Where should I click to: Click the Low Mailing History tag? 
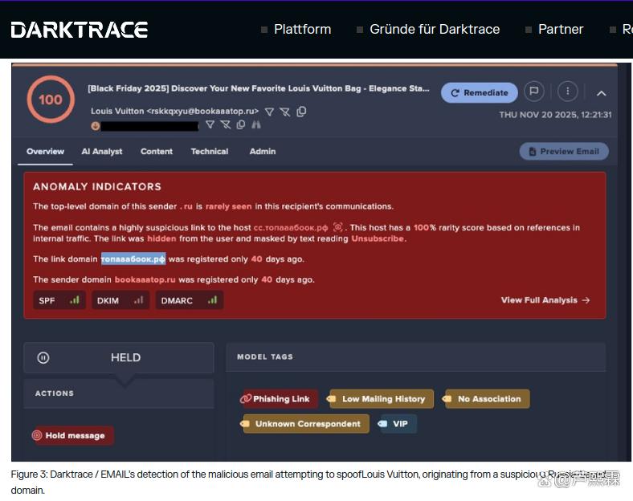point(381,399)
